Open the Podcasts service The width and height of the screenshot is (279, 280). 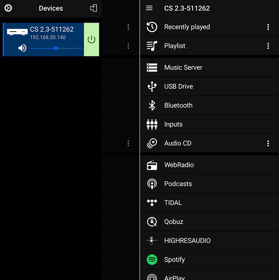(209, 184)
